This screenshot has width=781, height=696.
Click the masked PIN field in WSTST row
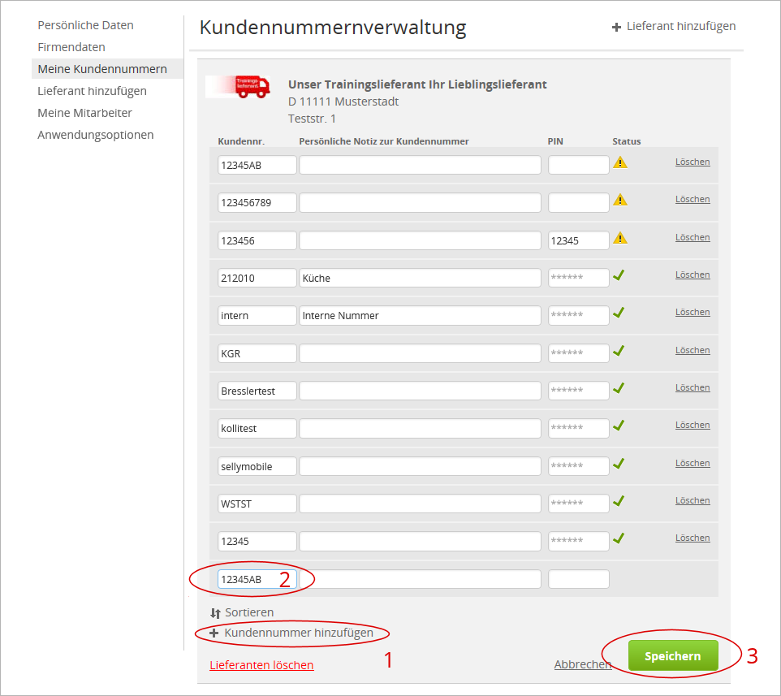tap(578, 504)
